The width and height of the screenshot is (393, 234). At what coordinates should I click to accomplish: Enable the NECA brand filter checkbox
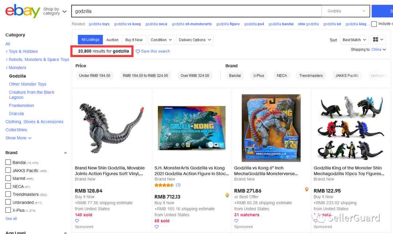click(x=8, y=186)
